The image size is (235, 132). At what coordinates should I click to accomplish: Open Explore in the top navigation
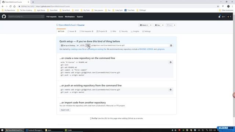[80, 16]
